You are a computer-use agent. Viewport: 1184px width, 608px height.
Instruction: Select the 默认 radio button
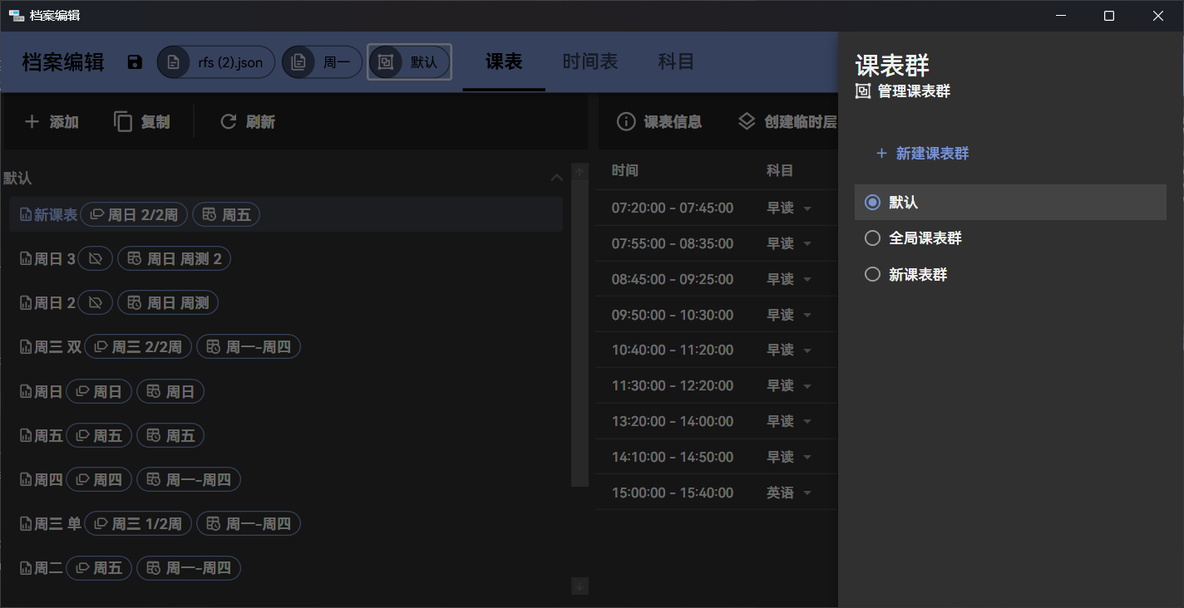[872, 203]
